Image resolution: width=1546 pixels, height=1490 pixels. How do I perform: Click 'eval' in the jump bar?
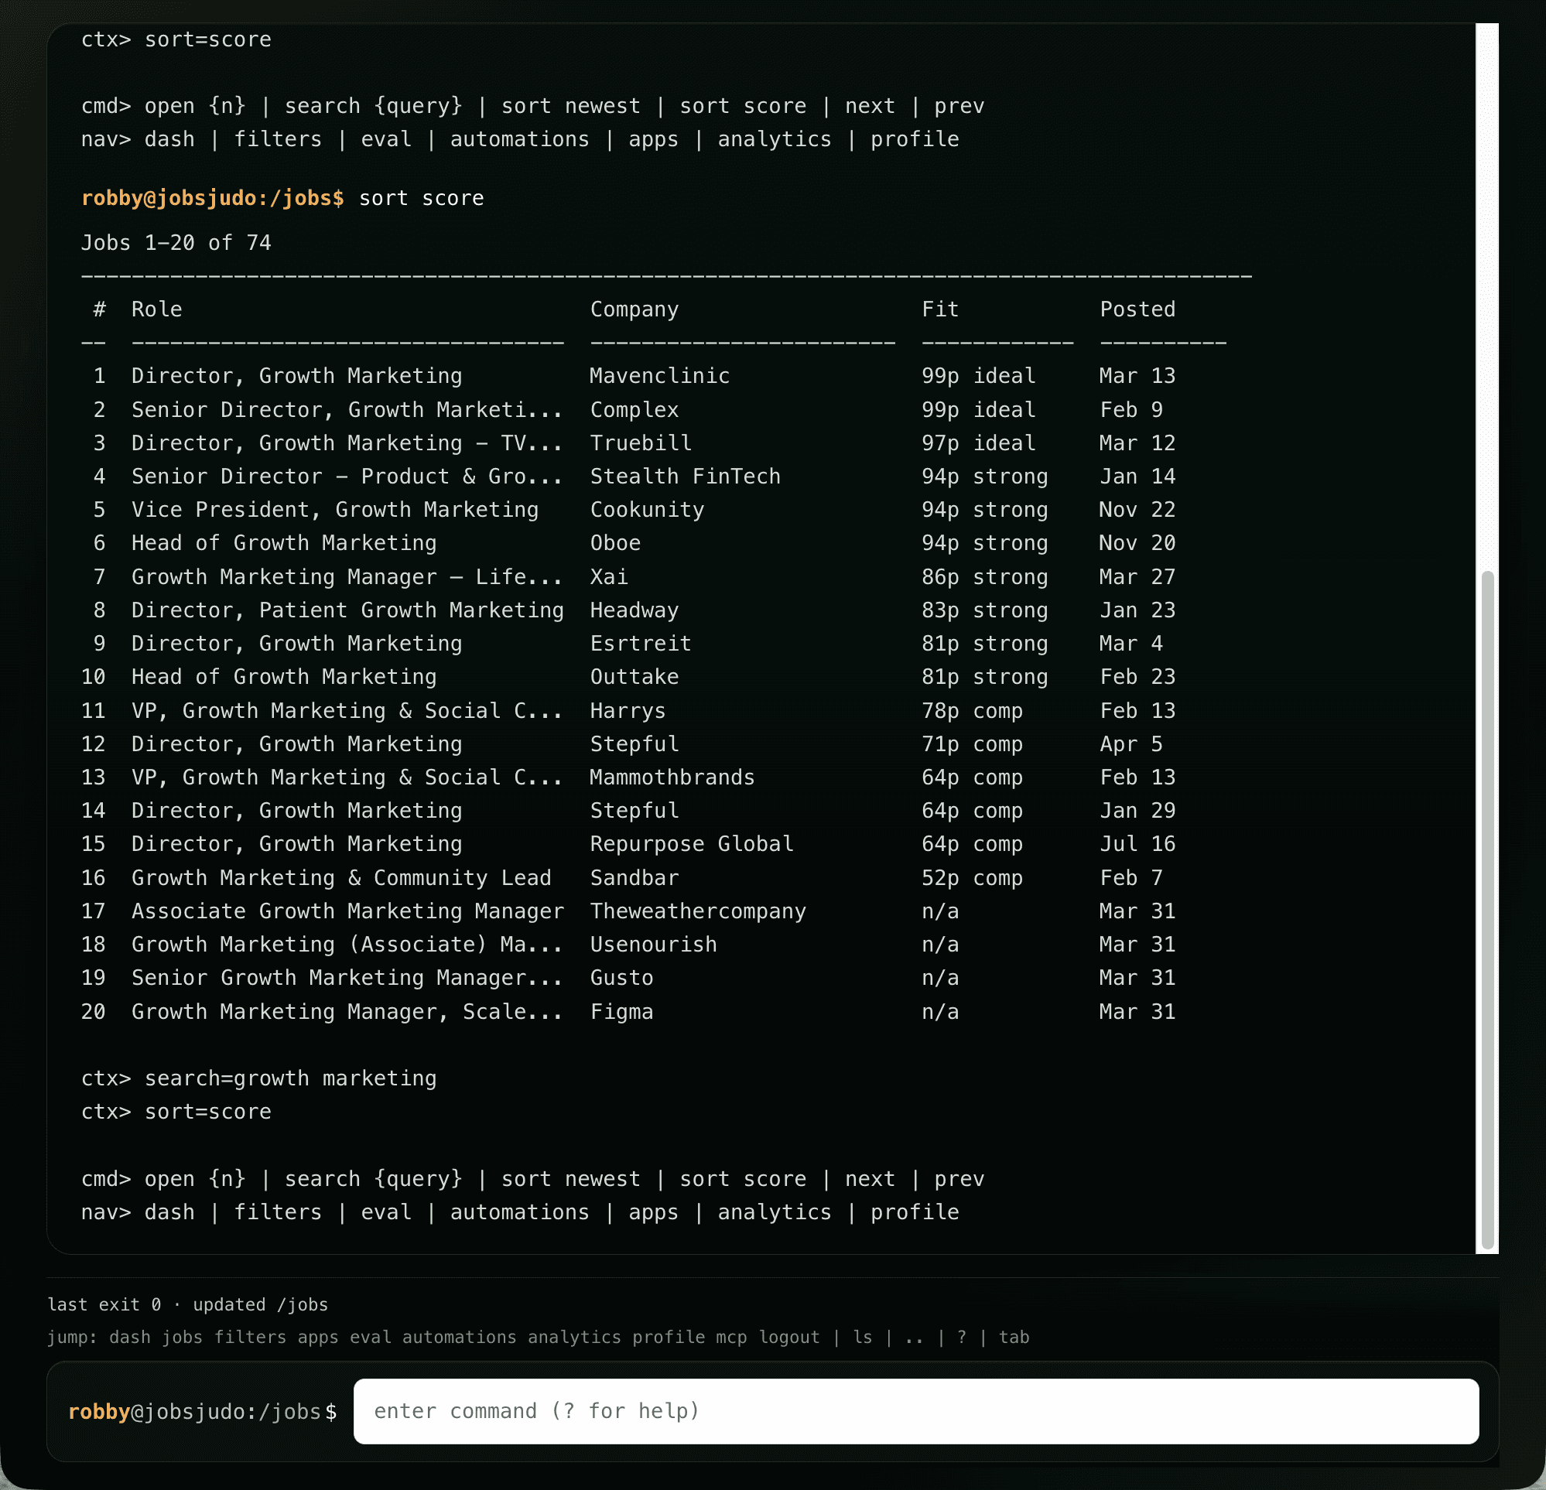coord(371,1337)
